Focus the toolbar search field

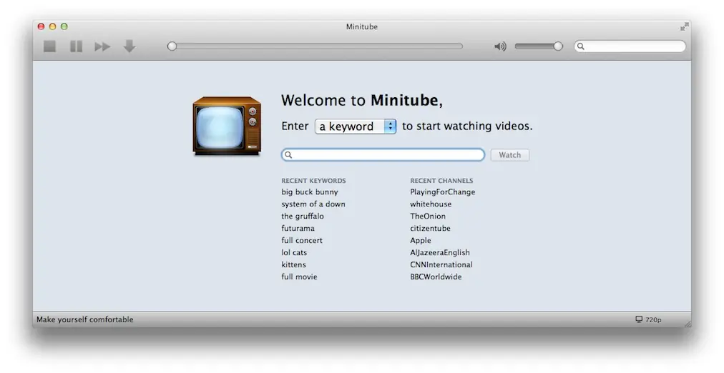630,46
